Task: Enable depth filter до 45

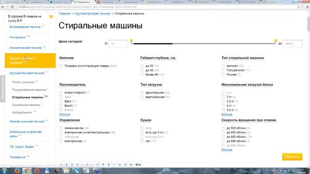Action: point(142,70)
